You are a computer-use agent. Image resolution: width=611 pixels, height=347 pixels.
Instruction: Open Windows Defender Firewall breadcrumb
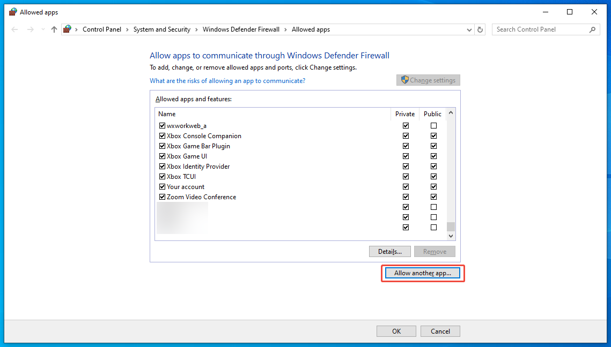[241, 29]
